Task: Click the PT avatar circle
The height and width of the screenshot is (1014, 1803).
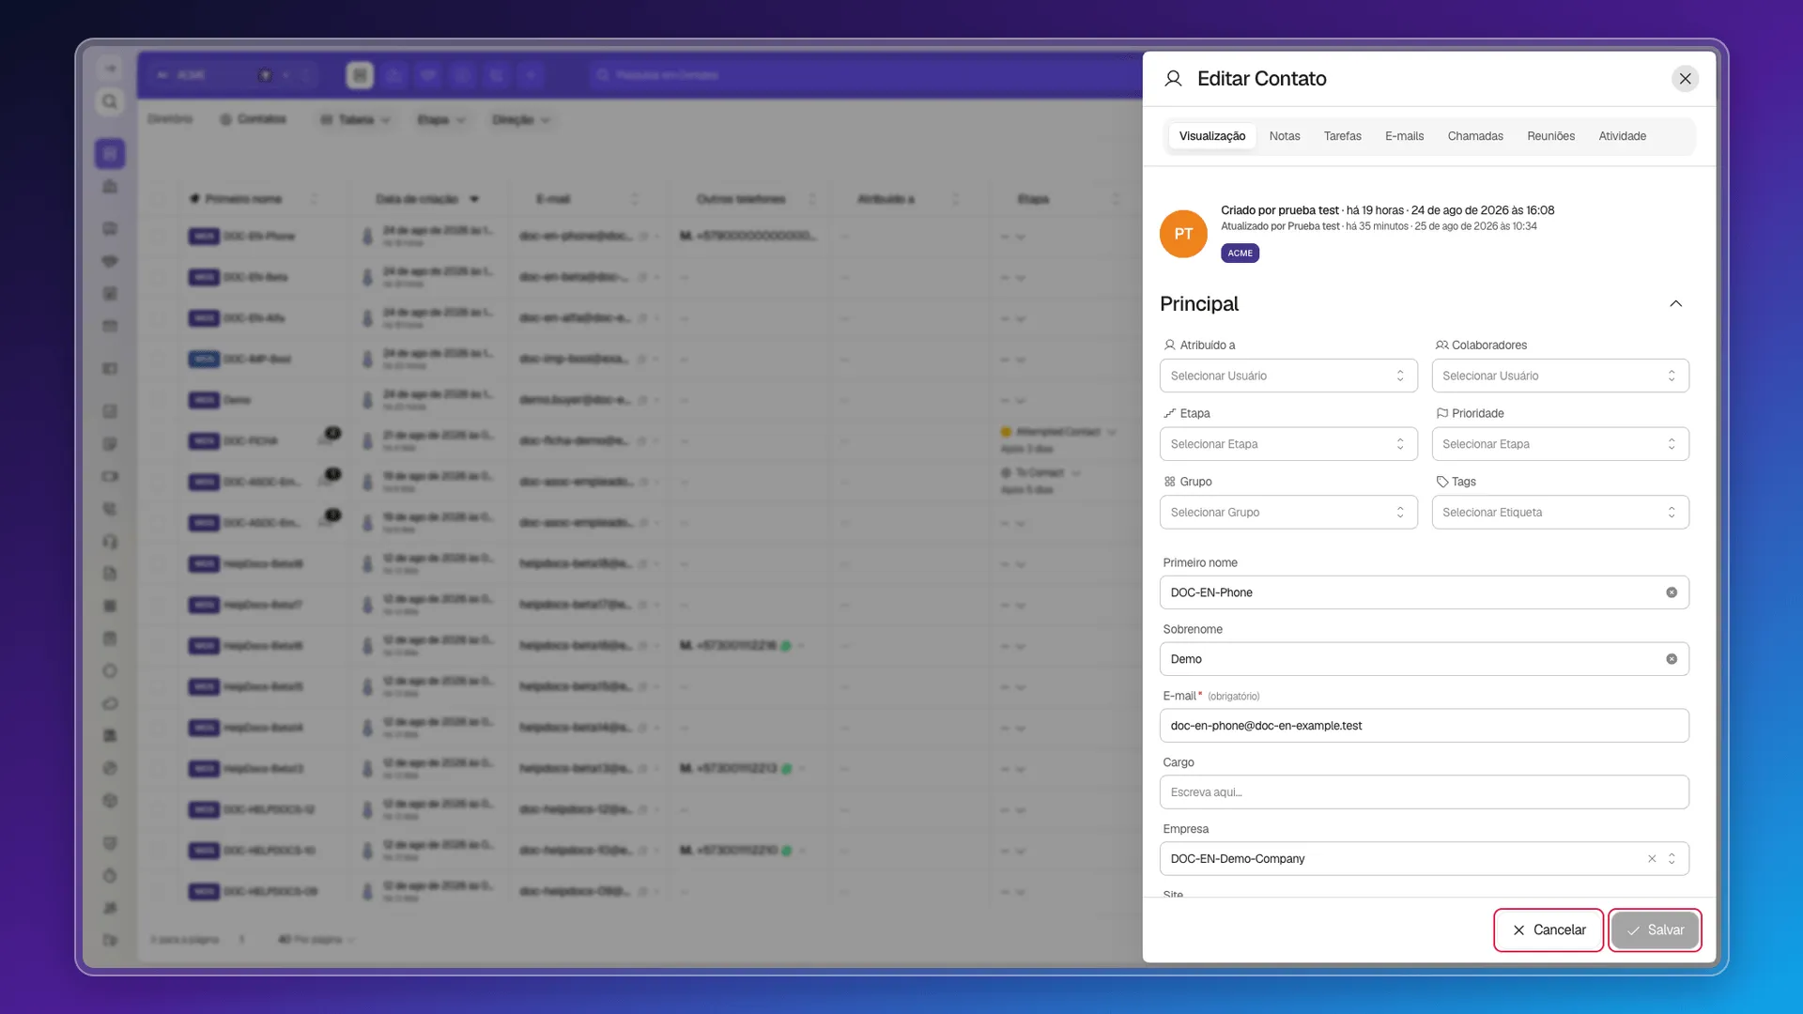Action: (1183, 234)
